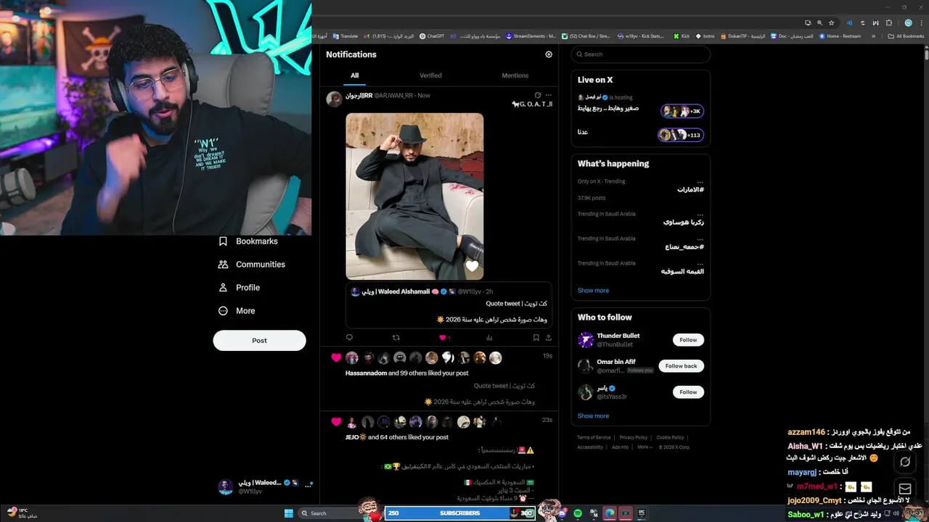Open the ChatGPT bookmark
The height and width of the screenshot is (522, 929).
click(432, 36)
